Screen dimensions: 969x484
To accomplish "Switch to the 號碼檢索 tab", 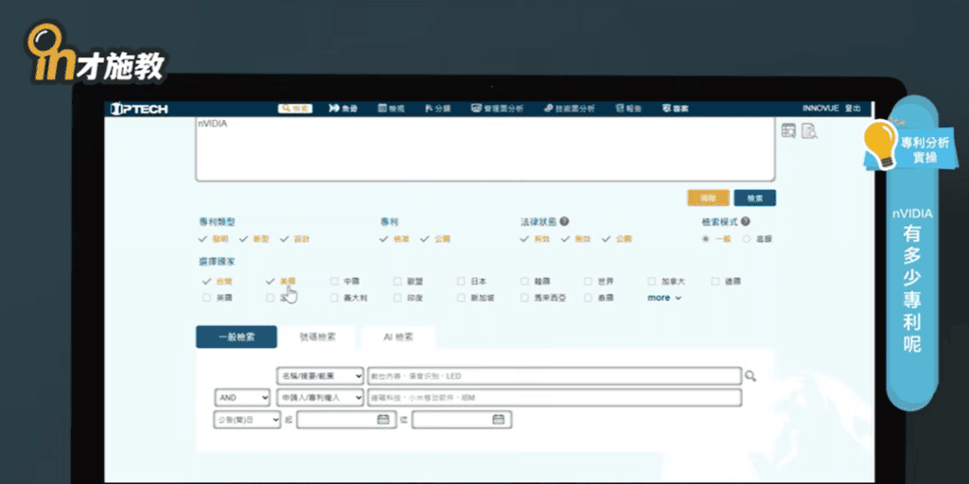I will click(318, 337).
